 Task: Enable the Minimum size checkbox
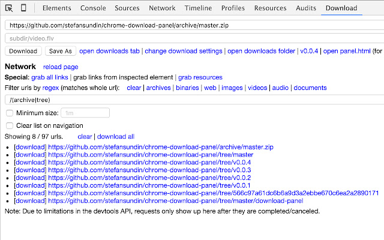click(x=10, y=113)
